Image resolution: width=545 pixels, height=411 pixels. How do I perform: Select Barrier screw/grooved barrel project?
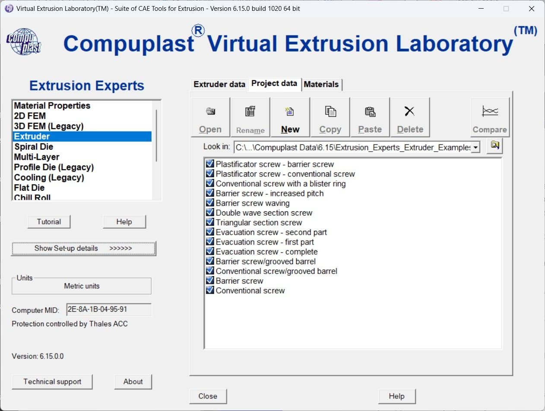pos(266,261)
